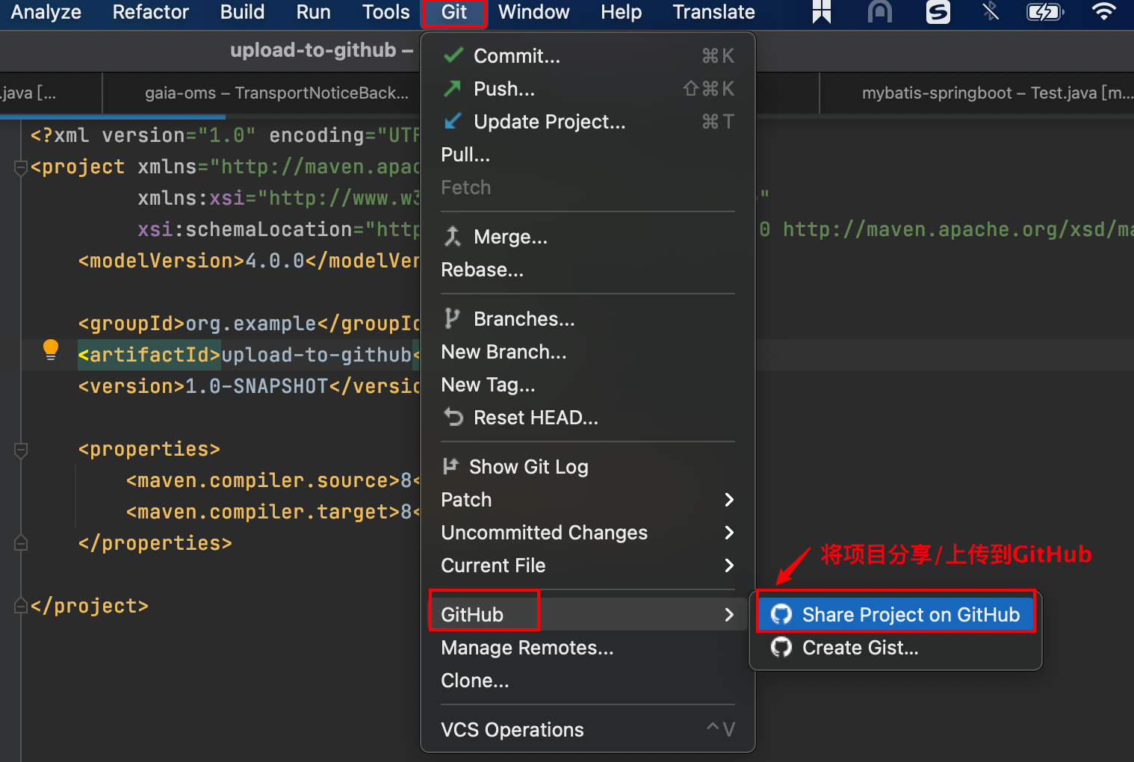Switch to mybatis-springboot Test.java tab
This screenshot has height=762, width=1134.
coord(997,93)
